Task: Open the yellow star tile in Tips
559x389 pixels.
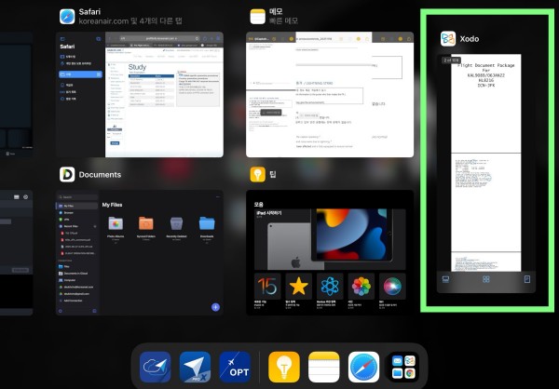Action: click(299, 287)
